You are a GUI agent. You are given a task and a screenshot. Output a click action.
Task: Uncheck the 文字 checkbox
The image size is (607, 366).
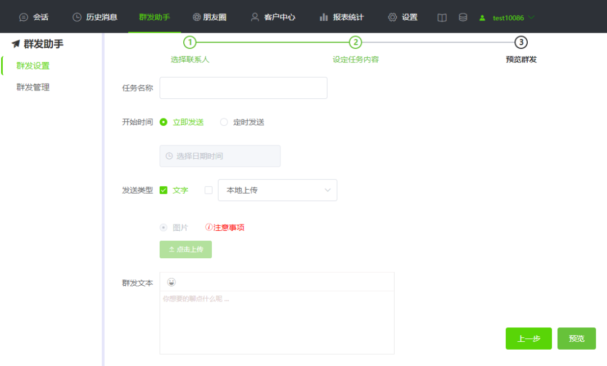tap(164, 190)
